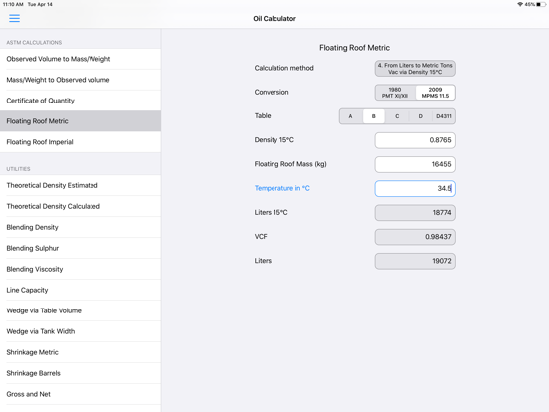This screenshot has width=549, height=412.
Task: Open Gross and Net utility
Action: 81,394
